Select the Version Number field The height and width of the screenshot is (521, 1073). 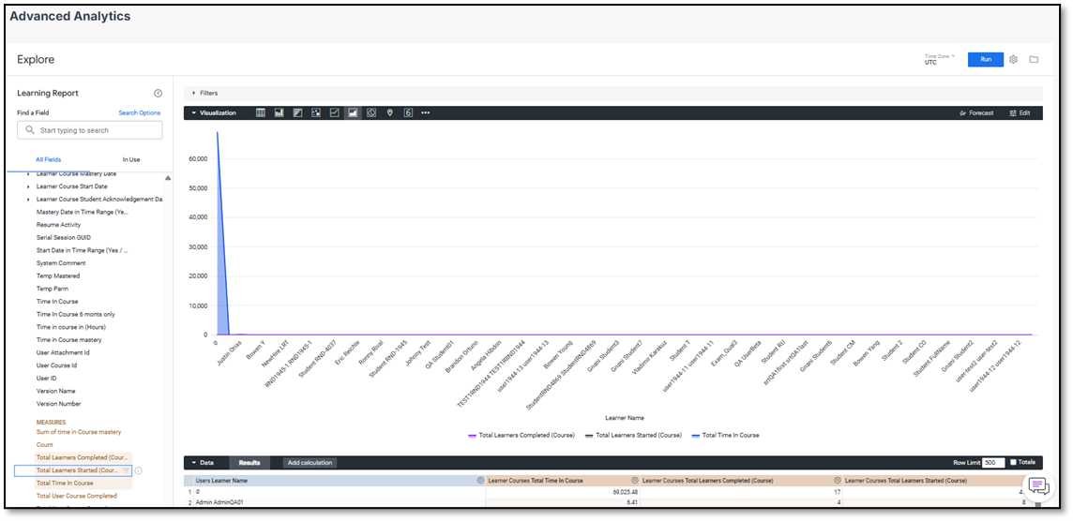click(58, 404)
